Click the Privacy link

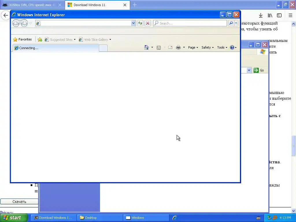pyautogui.click(x=7, y=212)
